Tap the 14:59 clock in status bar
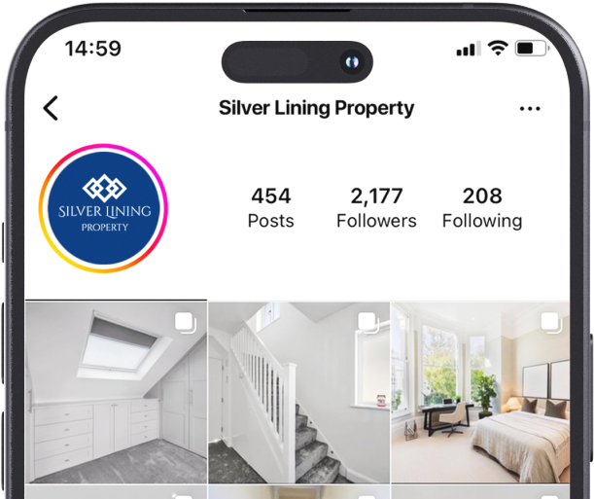Viewport: 594px width, 499px height. [92, 49]
